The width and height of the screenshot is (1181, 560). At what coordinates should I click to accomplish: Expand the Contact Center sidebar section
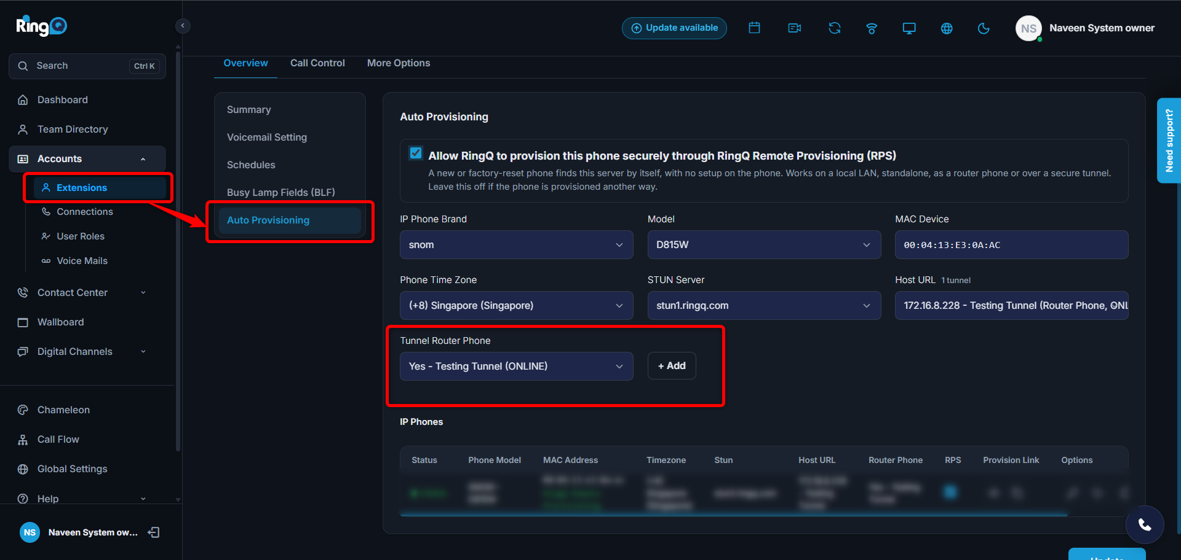[x=87, y=292]
